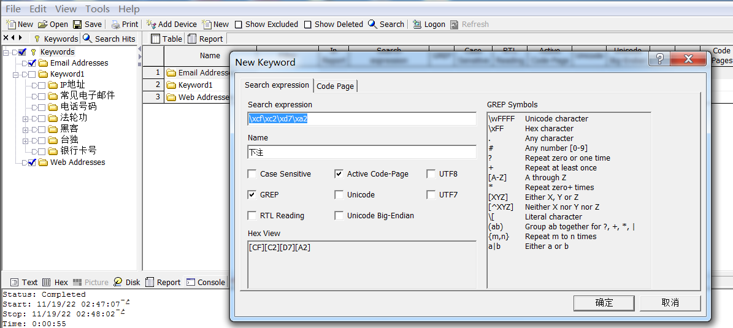Select the Keyword1 row in the table
The image size is (733, 328).
(x=196, y=85)
